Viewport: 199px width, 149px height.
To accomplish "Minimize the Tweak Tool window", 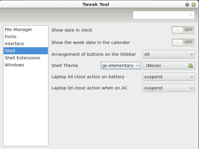I will [x=187, y=4].
